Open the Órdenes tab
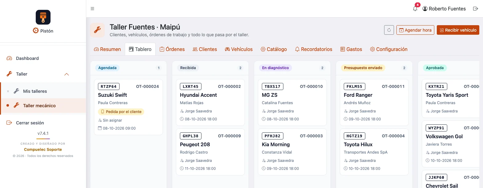The width and height of the screenshot is (483, 188). point(172,49)
